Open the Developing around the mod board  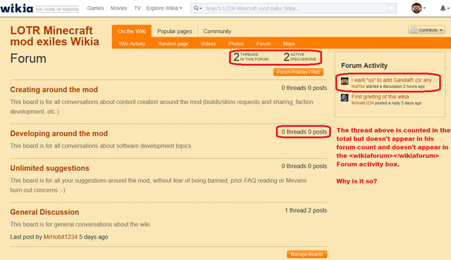point(59,134)
